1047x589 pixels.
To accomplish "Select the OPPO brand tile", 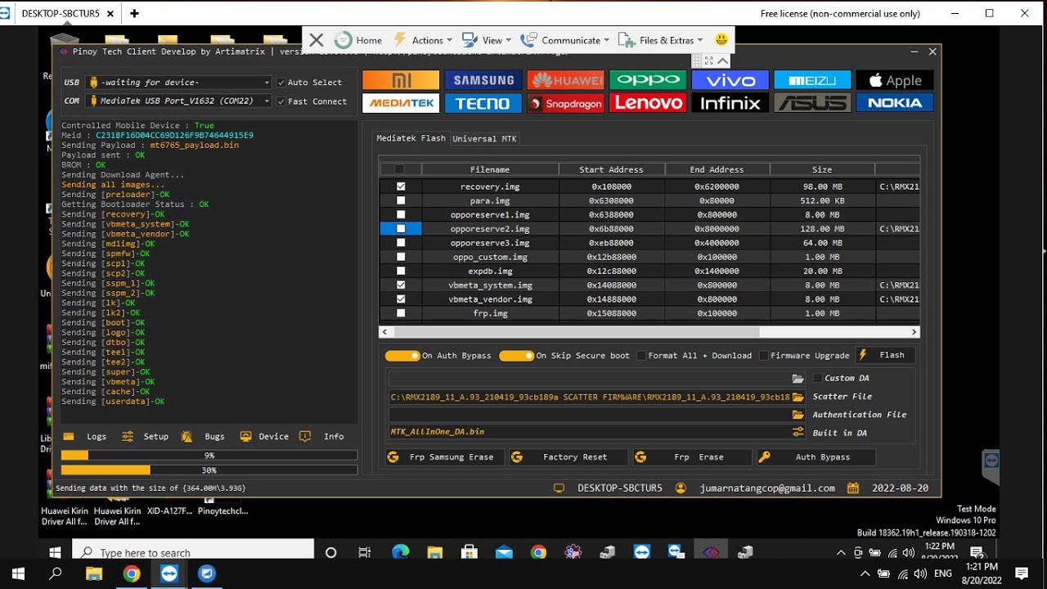I will tap(648, 80).
